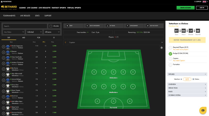
Task: Open Support in the sub navigation
Action: pyautogui.click(x=48, y=16)
